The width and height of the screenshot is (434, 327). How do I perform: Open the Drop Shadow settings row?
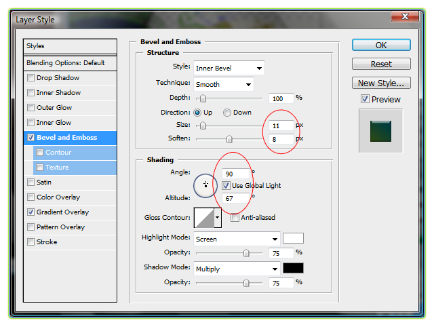click(x=71, y=78)
